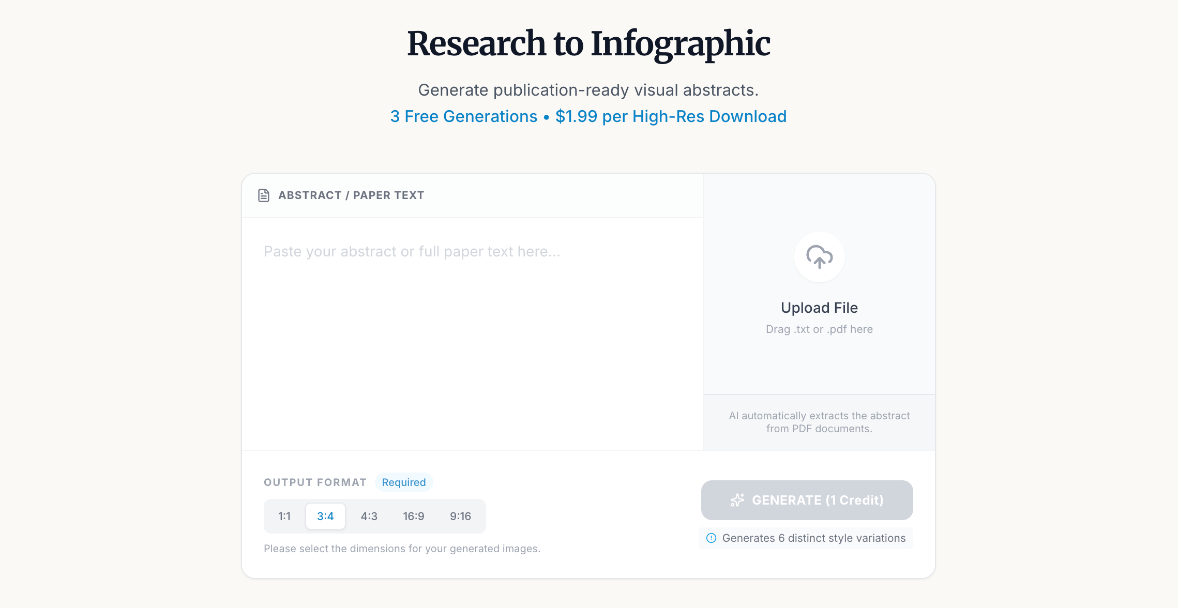Click the Drag .txt or .pdf here text
This screenshot has height=608, width=1178.
click(x=819, y=329)
